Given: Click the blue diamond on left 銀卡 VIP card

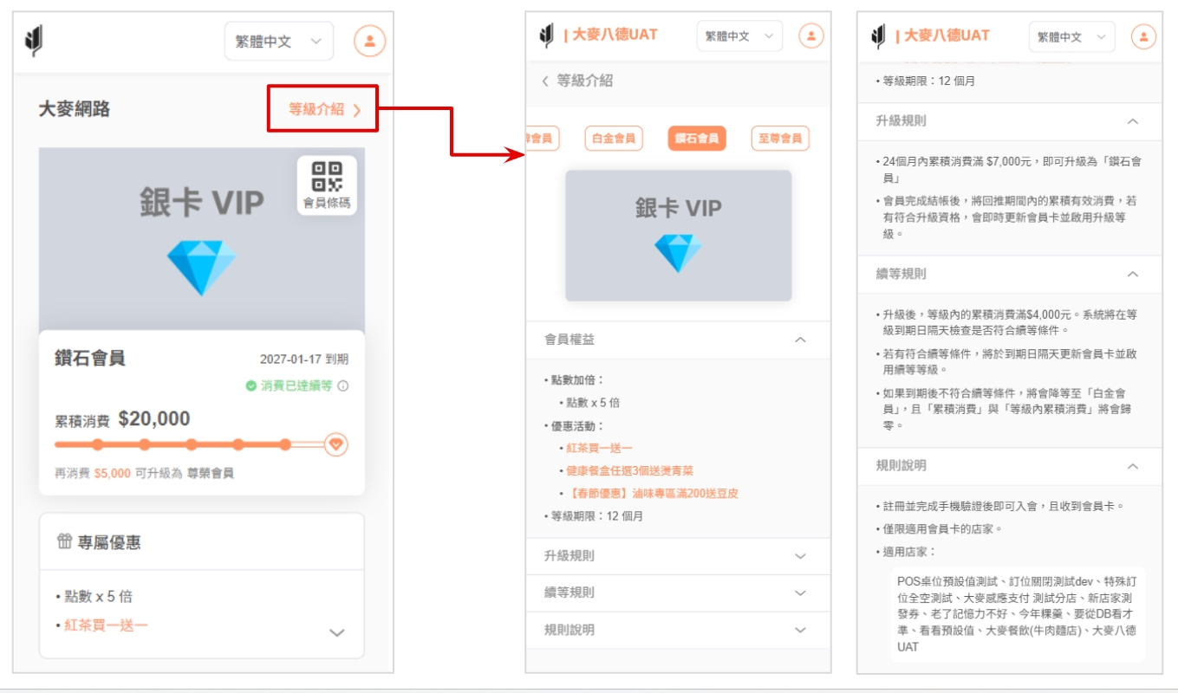Looking at the screenshot, I should point(201,267).
